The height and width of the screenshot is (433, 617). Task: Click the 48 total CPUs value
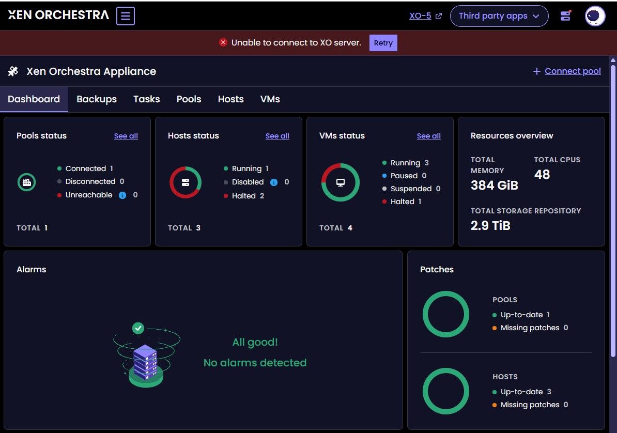pyautogui.click(x=542, y=174)
